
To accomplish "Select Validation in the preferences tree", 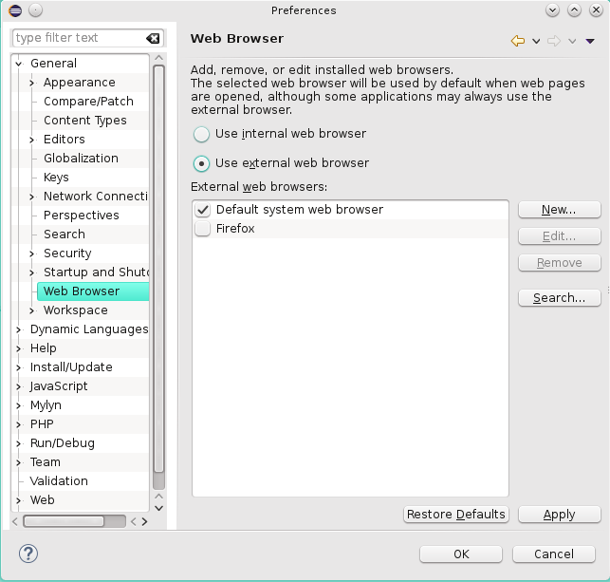I will pos(59,481).
